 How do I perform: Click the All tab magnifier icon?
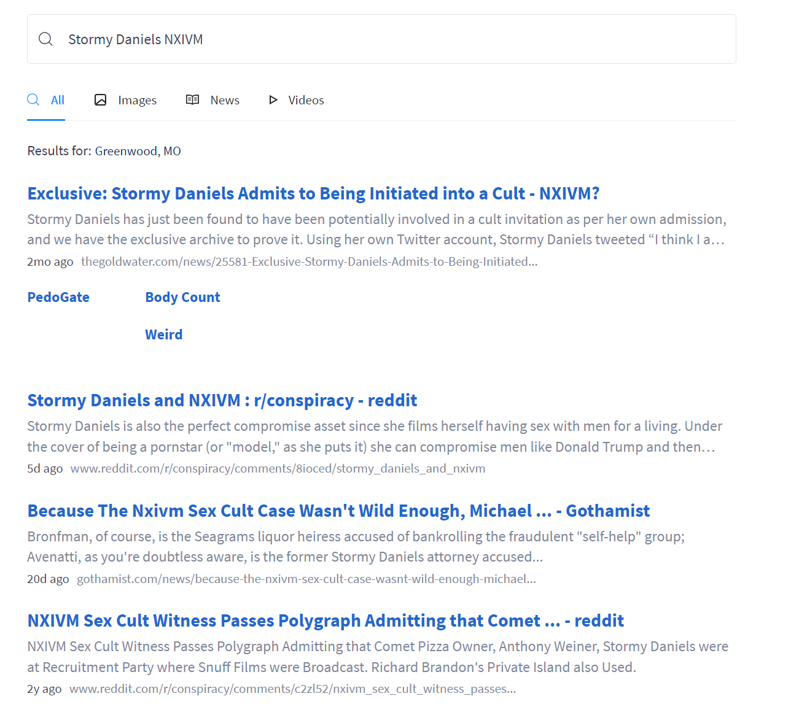coord(33,99)
